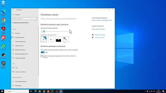Viewport: 166px width, 93px height.
Task: Open Дополнительные параметры мыши link
Action: coord(102,20)
